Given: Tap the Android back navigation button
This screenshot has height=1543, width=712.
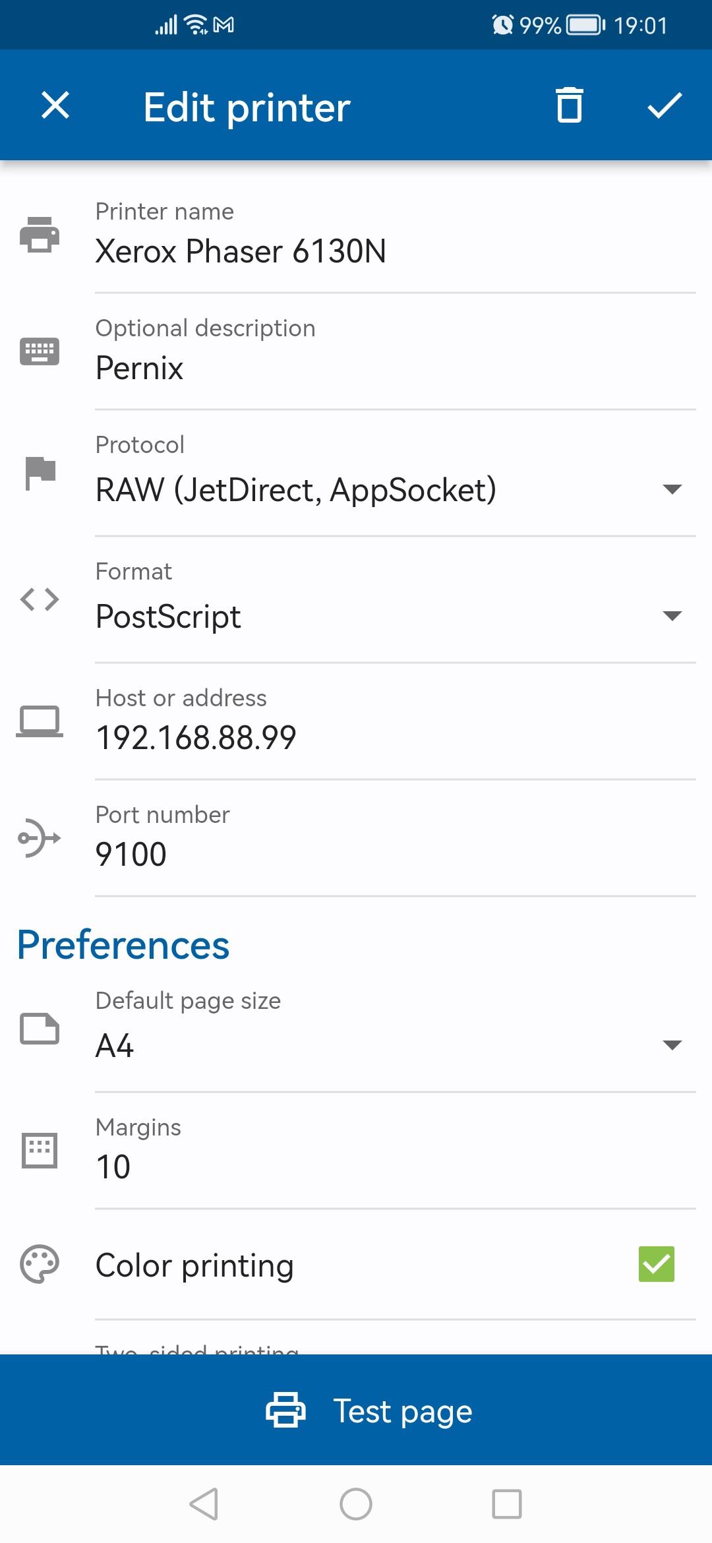Looking at the screenshot, I should pyautogui.click(x=204, y=1504).
